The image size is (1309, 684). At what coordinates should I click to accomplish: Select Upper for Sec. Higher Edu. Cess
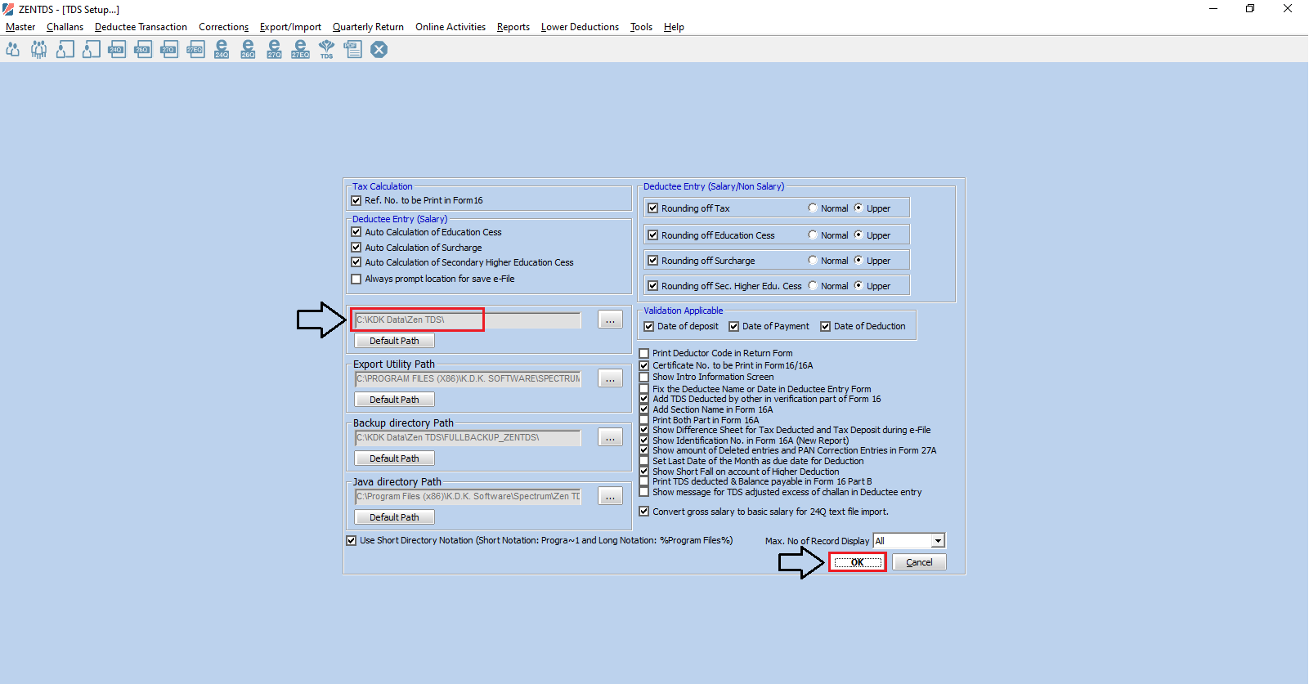click(858, 286)
